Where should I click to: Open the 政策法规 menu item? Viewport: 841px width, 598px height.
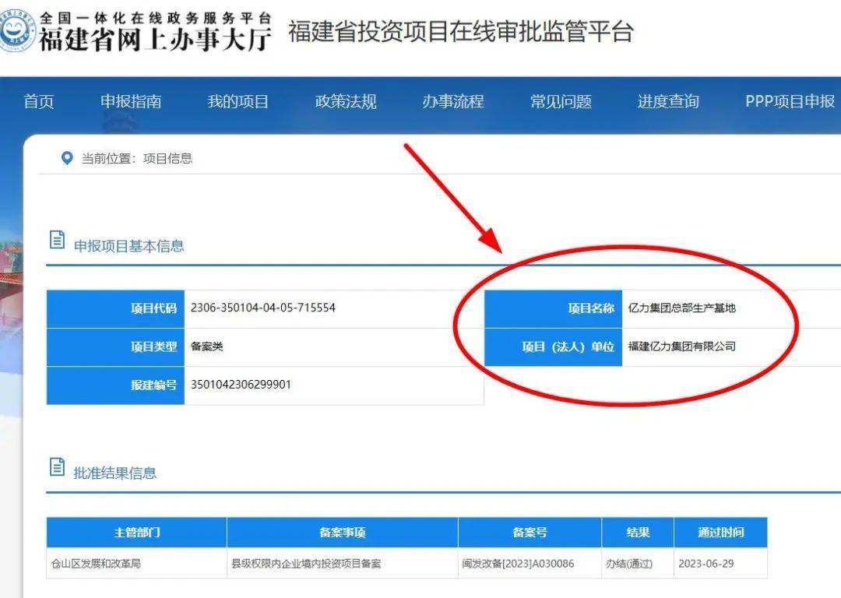[x=346, y=101]
